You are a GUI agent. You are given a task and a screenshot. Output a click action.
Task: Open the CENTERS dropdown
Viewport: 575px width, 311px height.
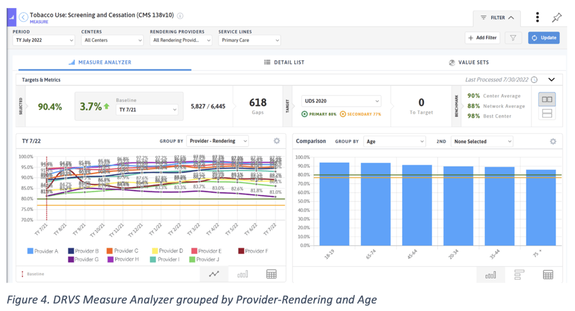[x=112, y=40]
